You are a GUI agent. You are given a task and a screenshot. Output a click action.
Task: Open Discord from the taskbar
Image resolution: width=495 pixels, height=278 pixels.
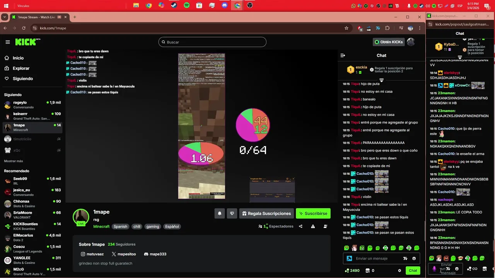(x=224, y=5)
